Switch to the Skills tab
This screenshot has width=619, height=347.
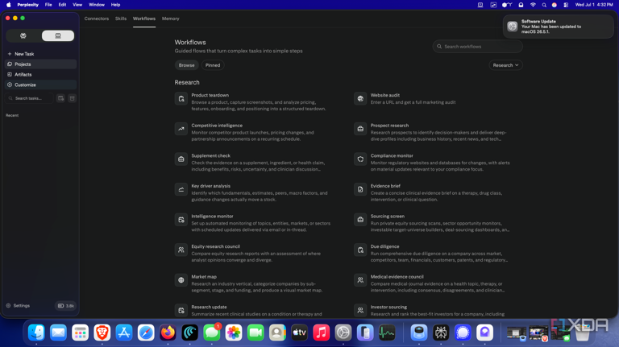[x=121, y=19]
